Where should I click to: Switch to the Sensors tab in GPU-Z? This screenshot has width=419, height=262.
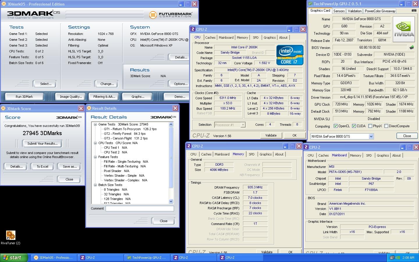339,11
